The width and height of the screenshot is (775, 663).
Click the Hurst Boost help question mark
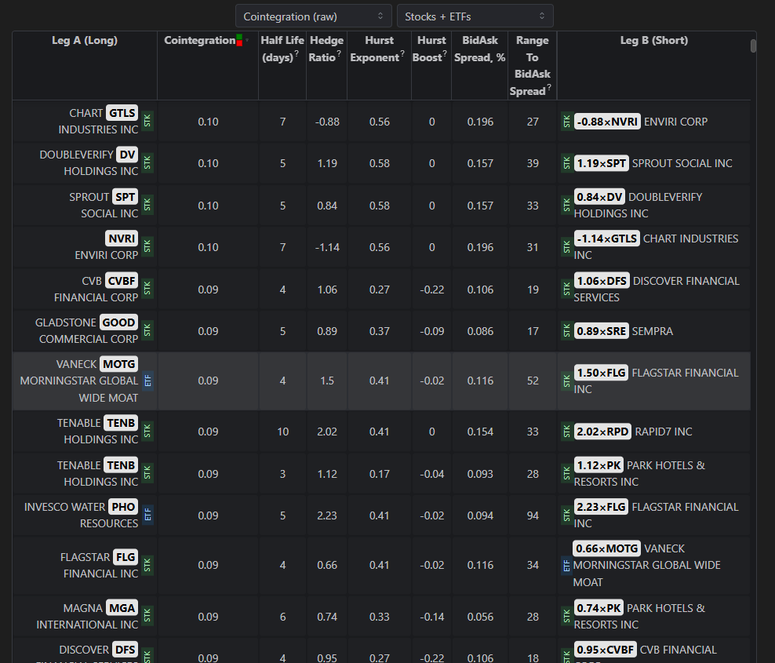click(445, 53)
